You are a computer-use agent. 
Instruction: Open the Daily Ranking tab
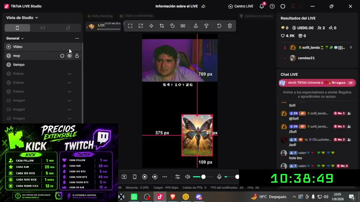point(100,16)
